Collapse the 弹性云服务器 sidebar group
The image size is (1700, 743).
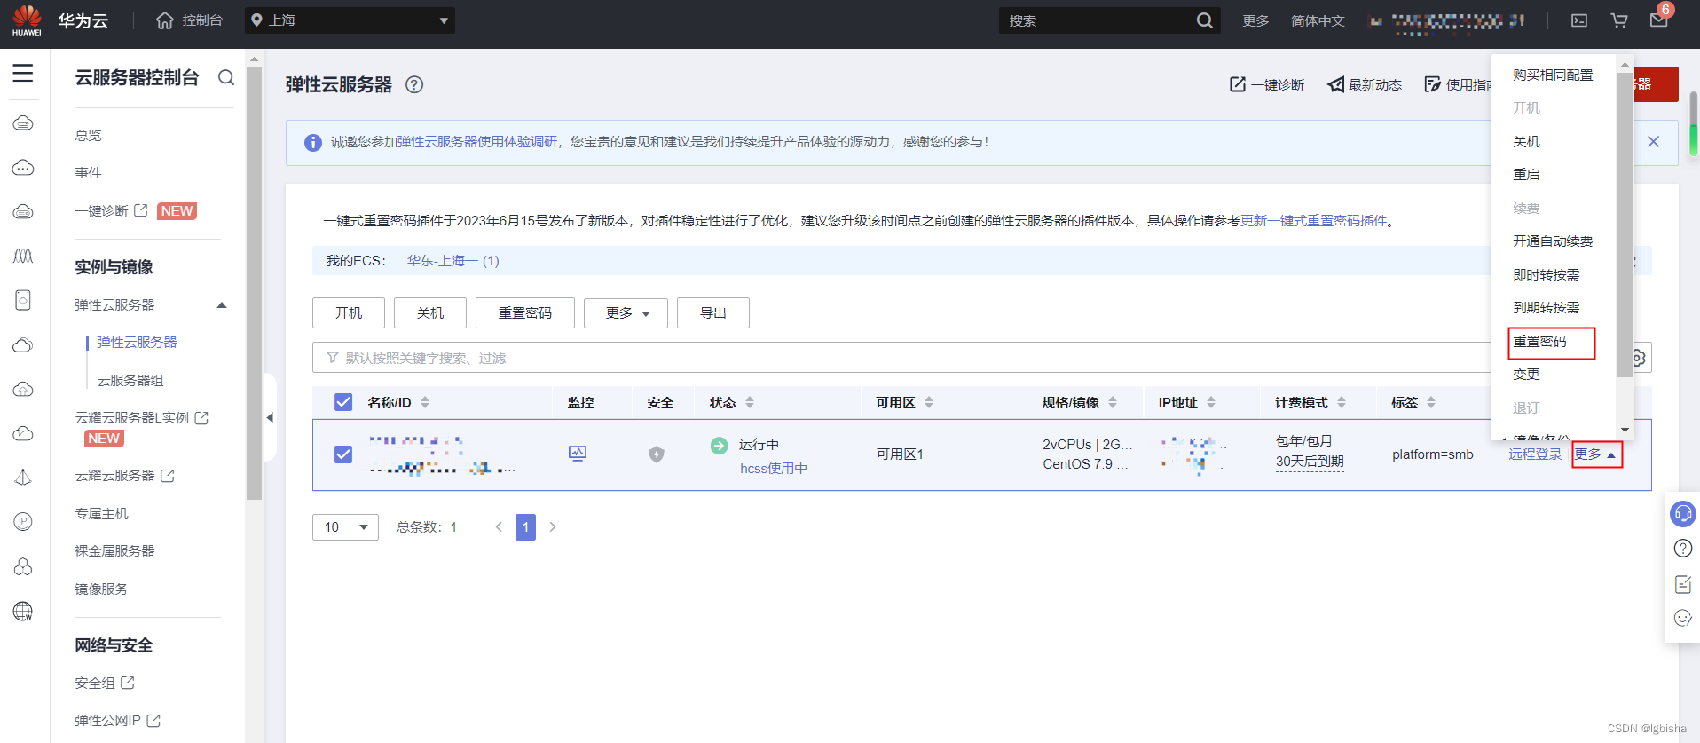point(222,305)
